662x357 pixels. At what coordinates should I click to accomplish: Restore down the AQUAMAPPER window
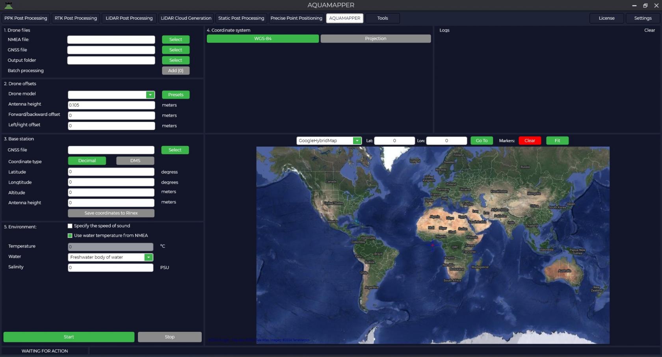pos(645,6)
